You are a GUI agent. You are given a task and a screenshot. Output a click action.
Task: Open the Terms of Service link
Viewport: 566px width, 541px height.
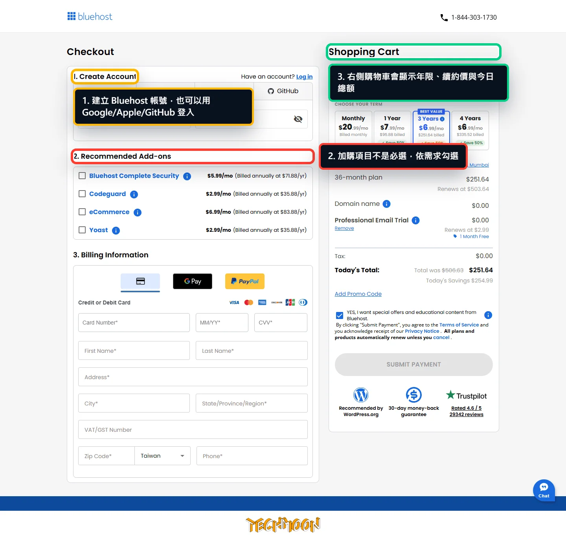coord(459,325)
